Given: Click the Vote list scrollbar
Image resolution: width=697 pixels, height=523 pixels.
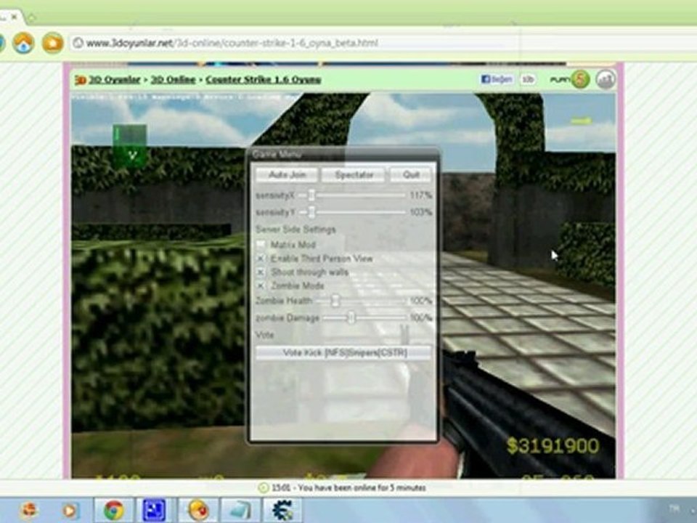Looking at the screenshot, I should [404, 334].
